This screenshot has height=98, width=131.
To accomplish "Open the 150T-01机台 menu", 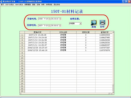I will tap(9, 4).
